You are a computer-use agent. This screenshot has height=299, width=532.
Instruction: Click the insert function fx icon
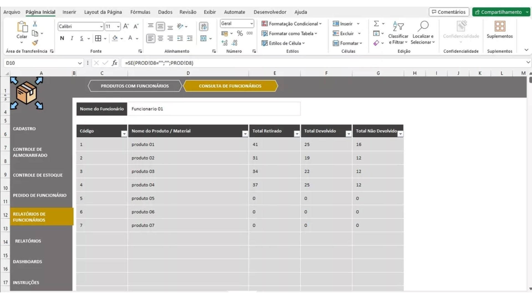tap(114, 63)
